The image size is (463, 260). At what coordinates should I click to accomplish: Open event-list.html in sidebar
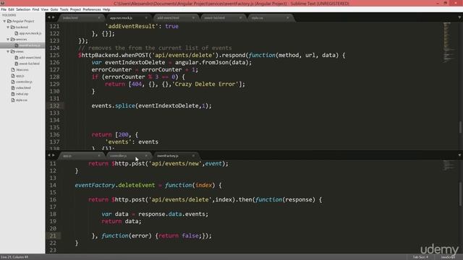[x=29, y=64]
